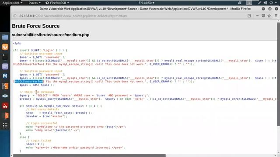
Task: Open the Files icon in dock
Action: 5,37
